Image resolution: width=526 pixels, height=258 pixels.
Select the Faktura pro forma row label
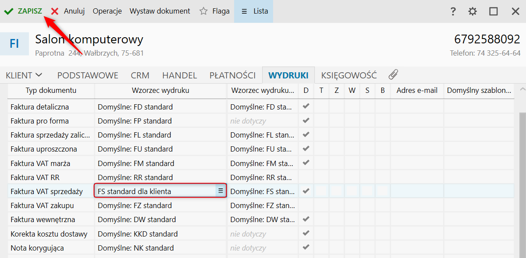click(x=39, y=120)
